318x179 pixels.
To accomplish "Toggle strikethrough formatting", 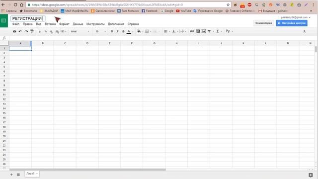I will point(123,31).
